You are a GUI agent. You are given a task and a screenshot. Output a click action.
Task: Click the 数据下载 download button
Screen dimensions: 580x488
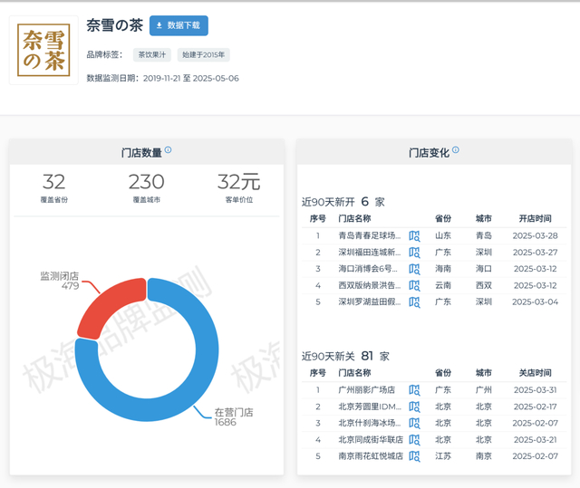179,25
